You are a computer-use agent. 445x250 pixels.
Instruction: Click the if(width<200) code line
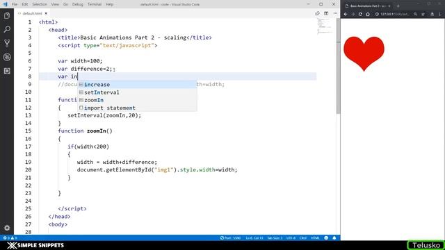coord(88,147)
